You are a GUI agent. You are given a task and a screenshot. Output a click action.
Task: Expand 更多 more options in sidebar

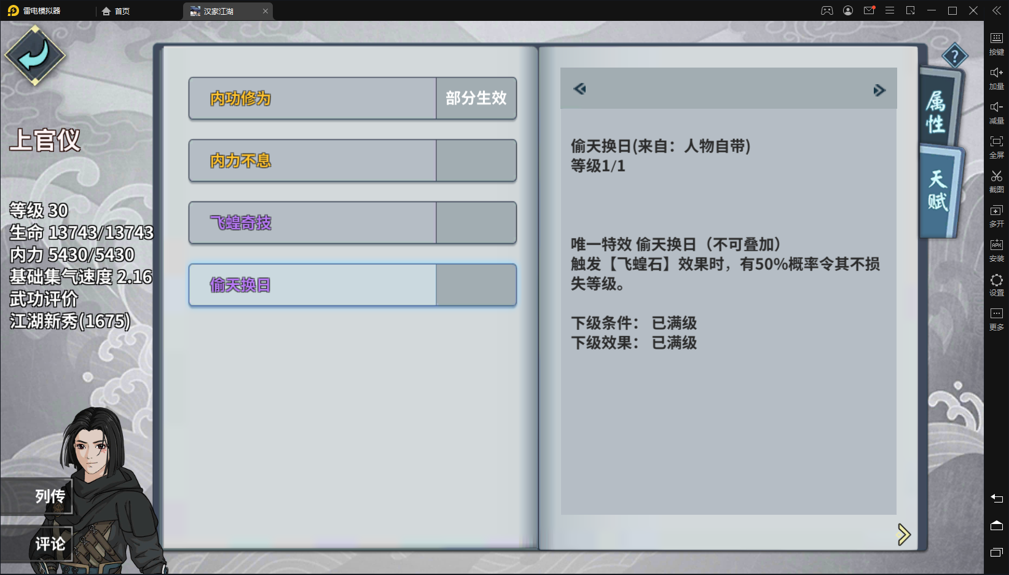click(996, 318)
